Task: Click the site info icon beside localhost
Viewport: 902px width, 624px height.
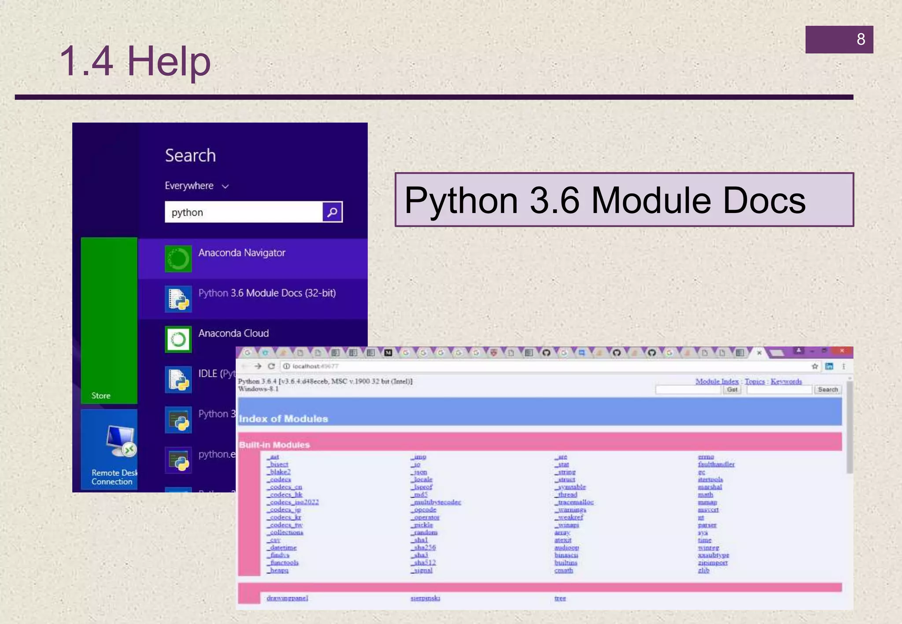Action: pyautogui.click(x=286, y=366)
